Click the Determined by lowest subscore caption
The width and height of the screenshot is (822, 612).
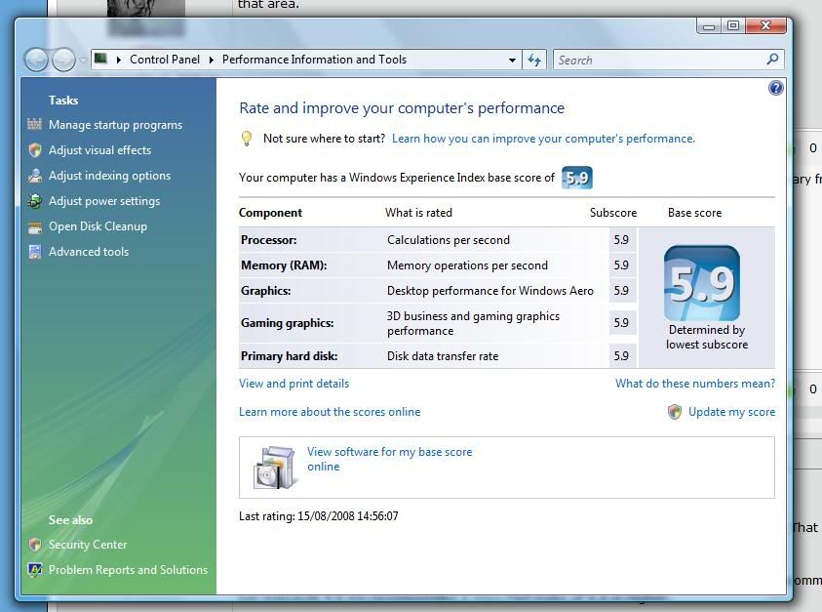[707, 337]
